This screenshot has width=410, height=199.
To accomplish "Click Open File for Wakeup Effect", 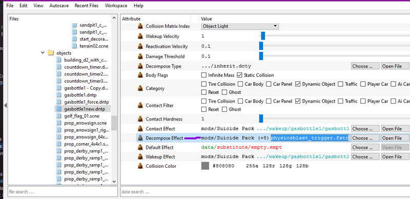I will pos(395,156).
